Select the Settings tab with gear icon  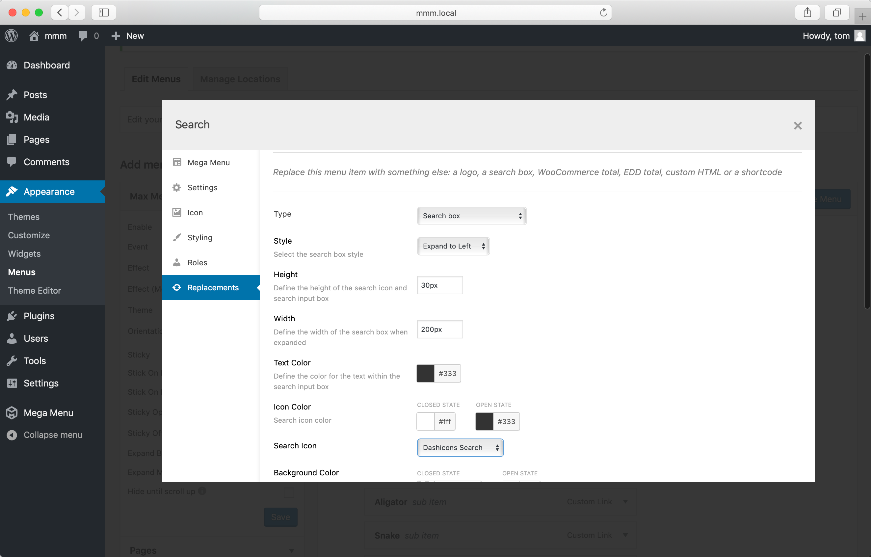[x=202, y=188]
